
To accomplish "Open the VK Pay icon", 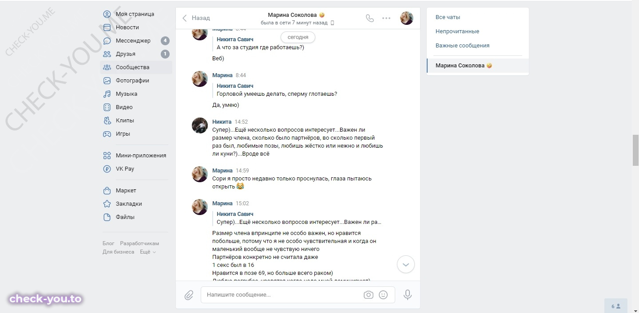I will (x=107, y=169).
